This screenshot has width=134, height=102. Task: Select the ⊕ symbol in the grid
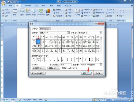(x=98, y=37)
